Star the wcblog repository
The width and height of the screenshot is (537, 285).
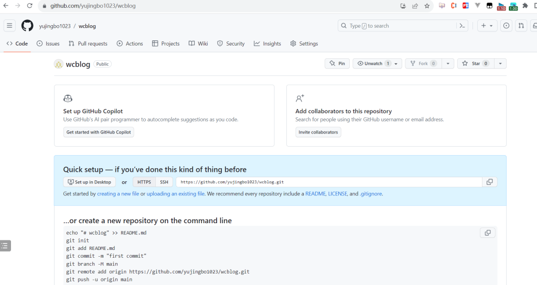(476, 63)
